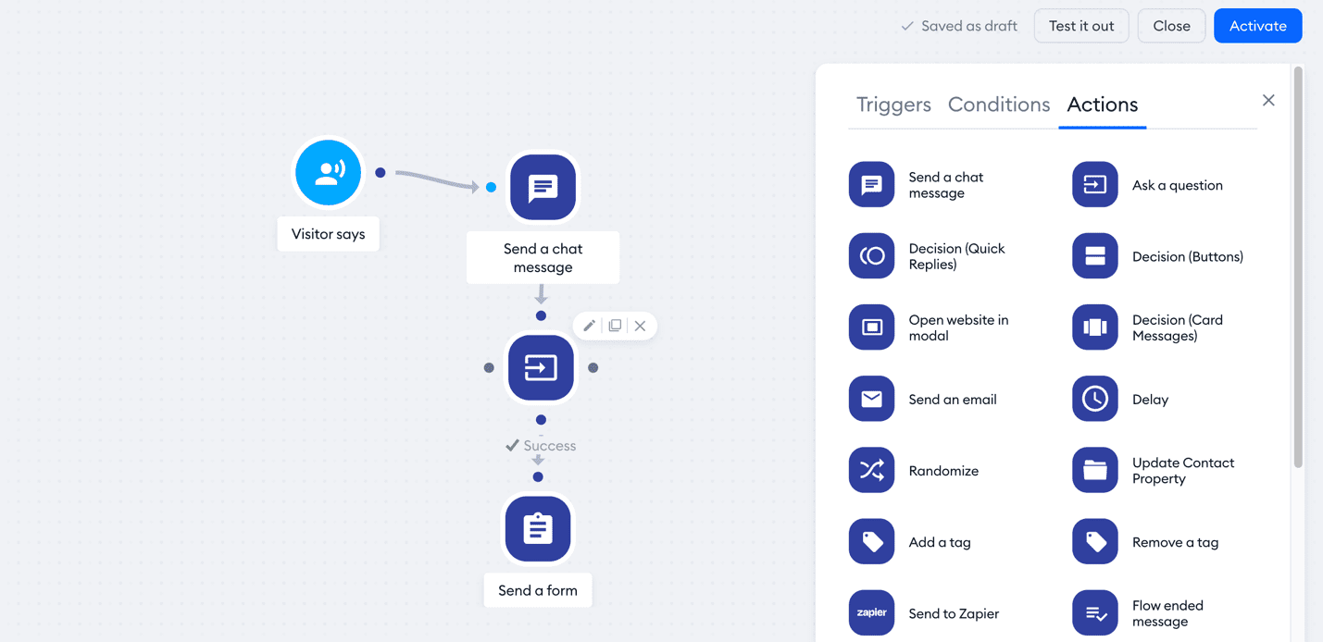Select the "Randomize" shuffle icon
1323x642 pixels.
[x=871, y=470]
